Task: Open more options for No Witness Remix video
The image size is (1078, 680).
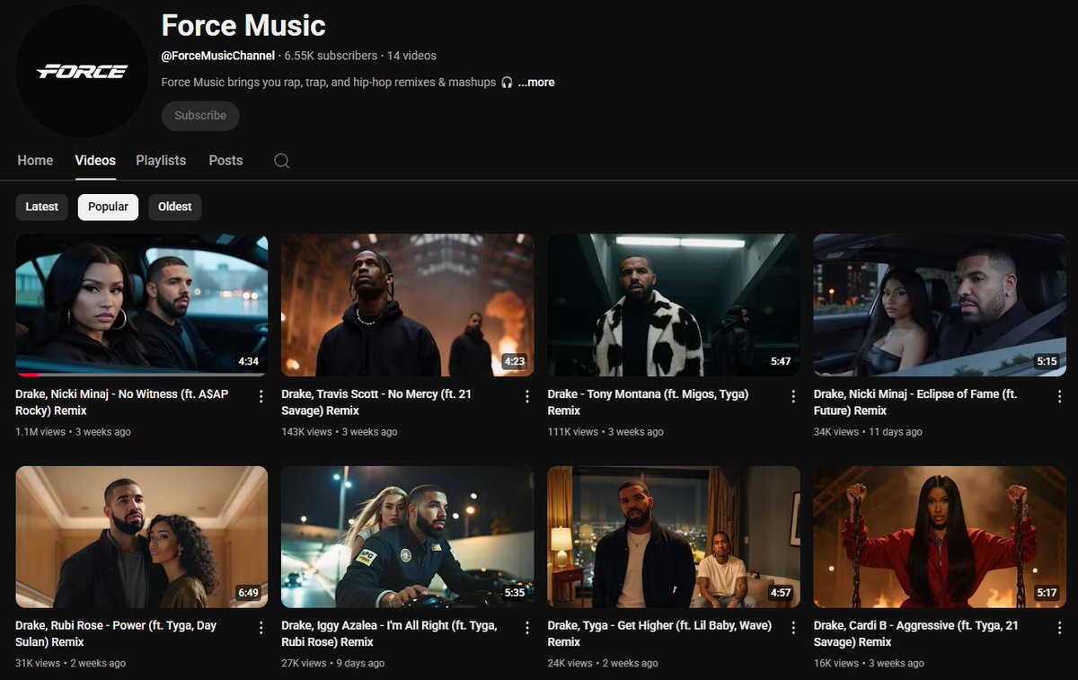Action: 261,396
